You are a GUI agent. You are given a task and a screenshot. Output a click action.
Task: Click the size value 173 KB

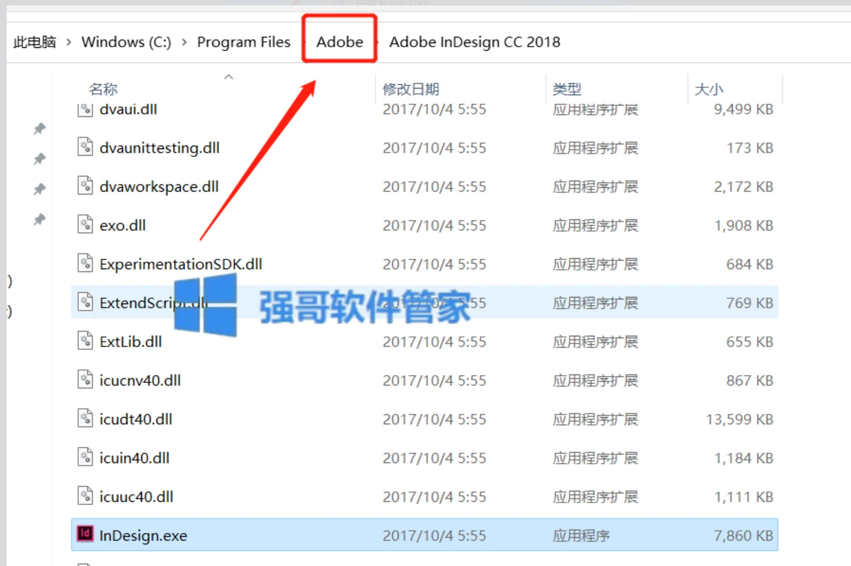750,148
